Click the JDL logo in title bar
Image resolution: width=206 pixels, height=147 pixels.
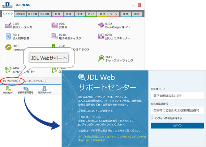tap(7, 5)
